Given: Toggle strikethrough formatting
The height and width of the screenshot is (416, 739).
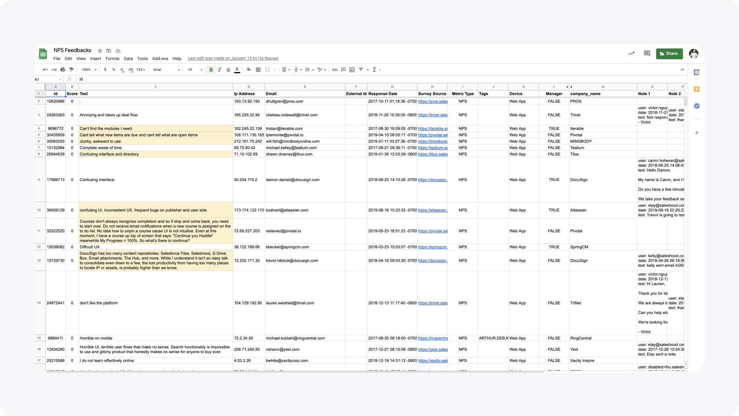Looking at the screenshot, I should (228, 70).
